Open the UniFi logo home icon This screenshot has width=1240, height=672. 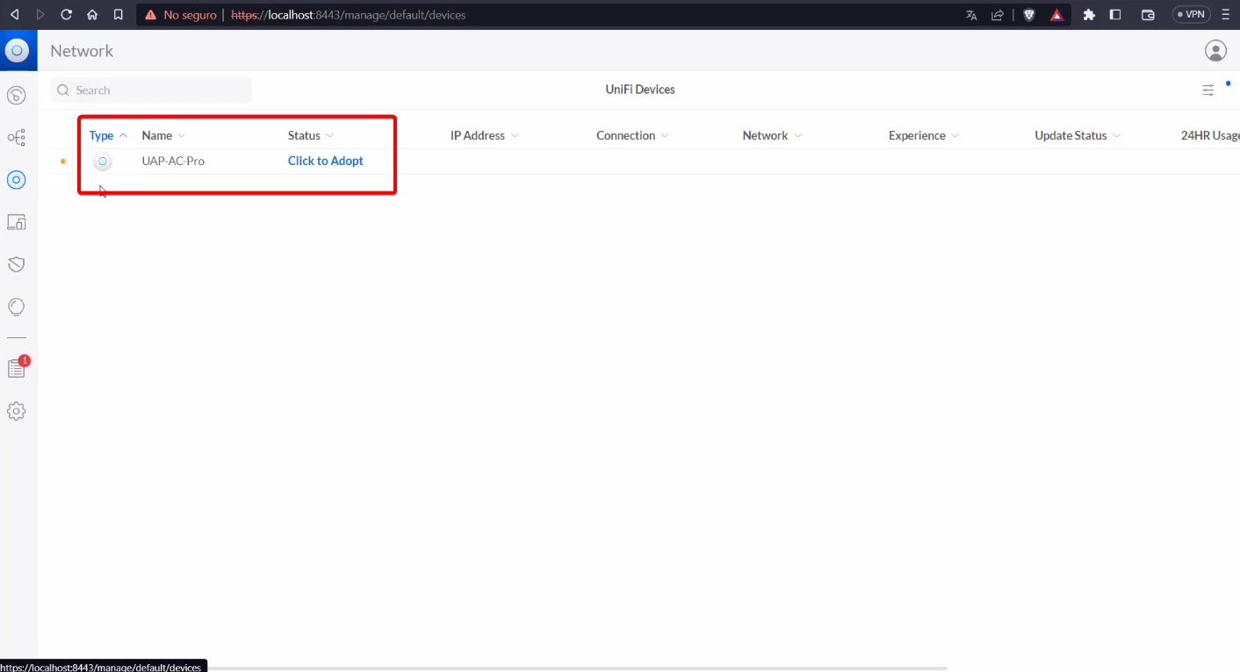point(17,51)
